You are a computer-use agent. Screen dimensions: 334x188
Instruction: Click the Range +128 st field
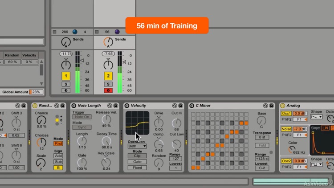(262, 159)
